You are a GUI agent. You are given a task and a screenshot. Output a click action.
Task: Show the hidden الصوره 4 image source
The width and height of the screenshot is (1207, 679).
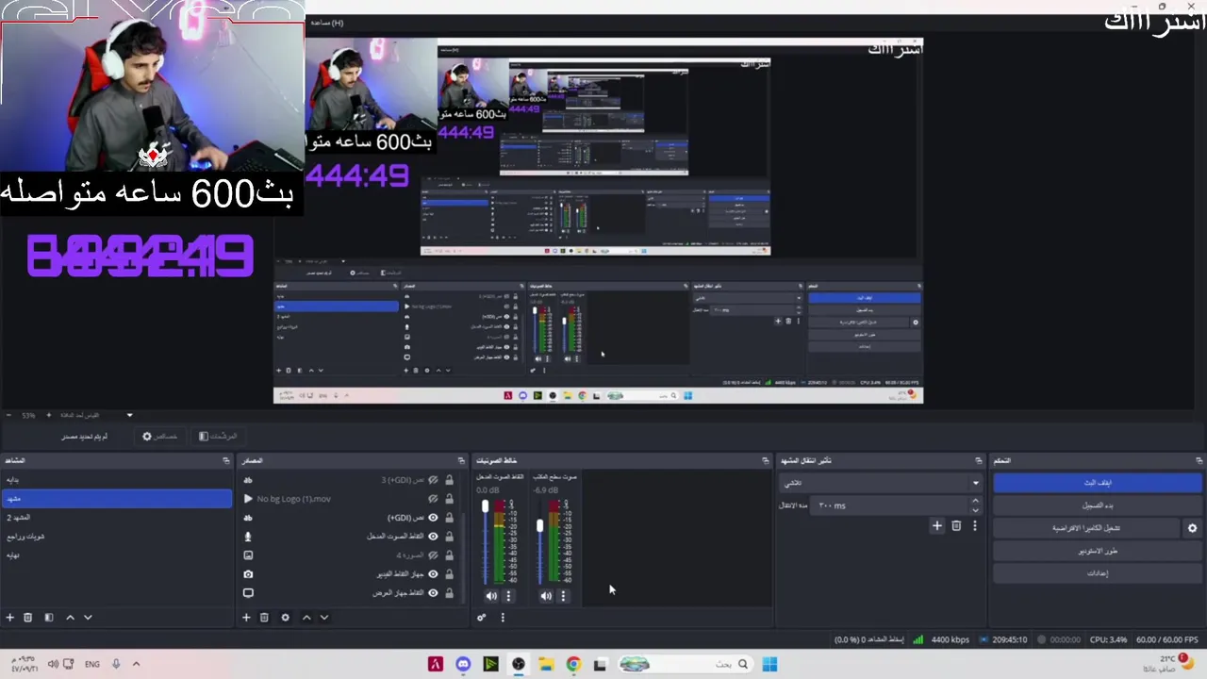pyautogui.click(x=433, y=555)
